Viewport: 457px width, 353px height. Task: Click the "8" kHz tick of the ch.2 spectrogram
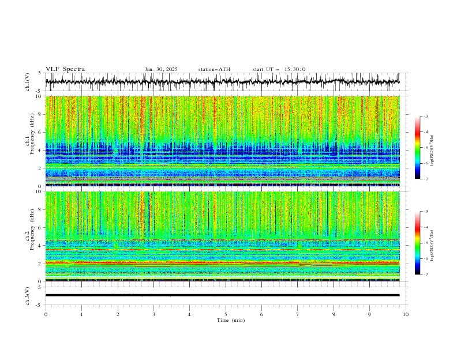[x=40, y=210]
